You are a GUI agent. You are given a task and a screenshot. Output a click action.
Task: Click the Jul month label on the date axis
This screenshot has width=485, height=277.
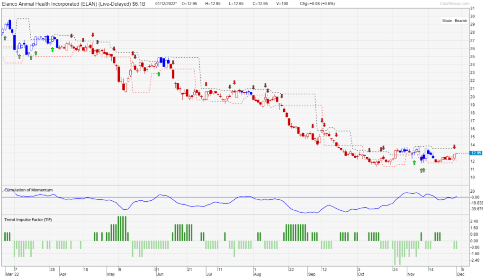point(209,274)
